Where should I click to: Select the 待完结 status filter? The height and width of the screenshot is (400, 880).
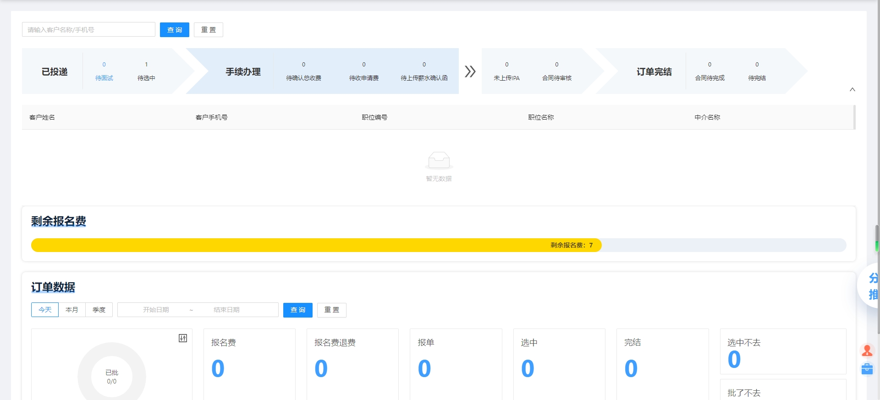coord(757,71)
